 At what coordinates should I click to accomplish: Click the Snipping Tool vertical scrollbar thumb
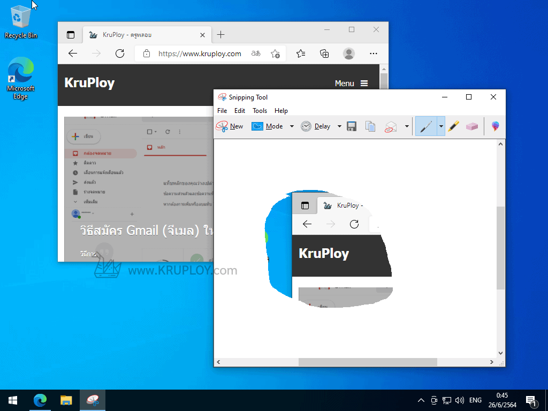500,248
